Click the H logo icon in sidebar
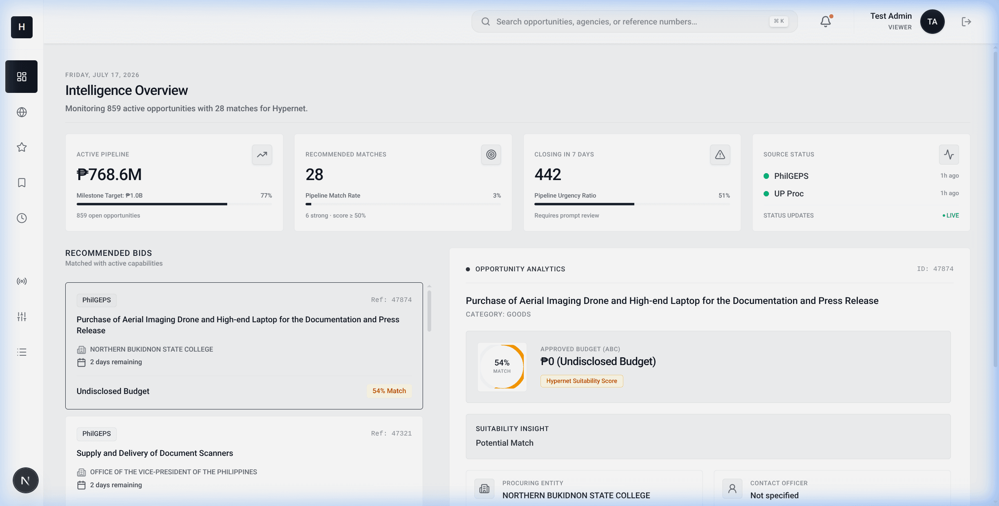The height and width of the screenshot is (506, 999). [22, 27]
